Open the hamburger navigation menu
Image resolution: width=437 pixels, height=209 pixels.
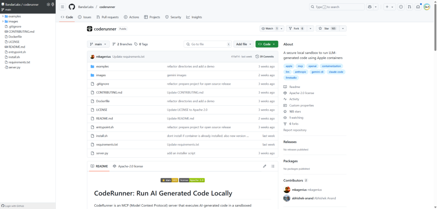point(63,7)
